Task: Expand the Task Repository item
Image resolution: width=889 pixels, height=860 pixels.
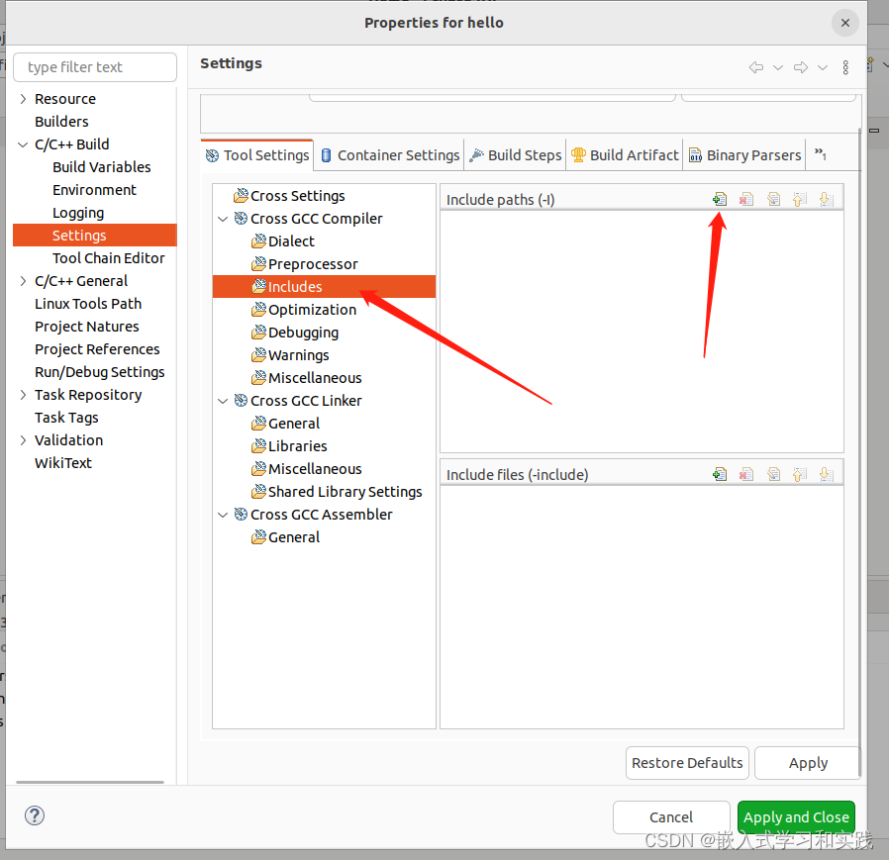Action: (22, 394)
